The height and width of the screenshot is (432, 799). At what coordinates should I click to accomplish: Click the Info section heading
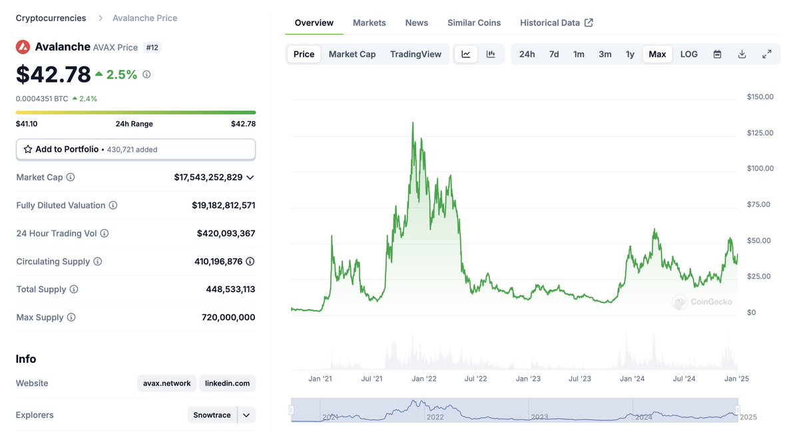tap(26, 359)
